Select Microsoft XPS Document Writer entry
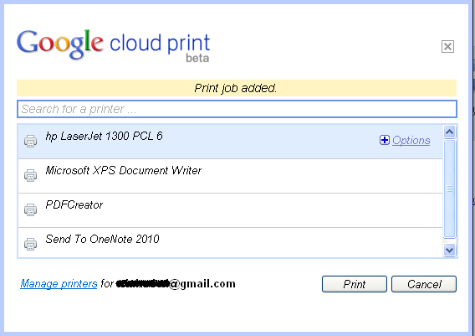The width and height of the screenshot is (475, 336). point(230,176)
